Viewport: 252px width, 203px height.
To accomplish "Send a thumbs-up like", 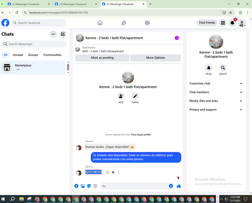I will (179, 186).
